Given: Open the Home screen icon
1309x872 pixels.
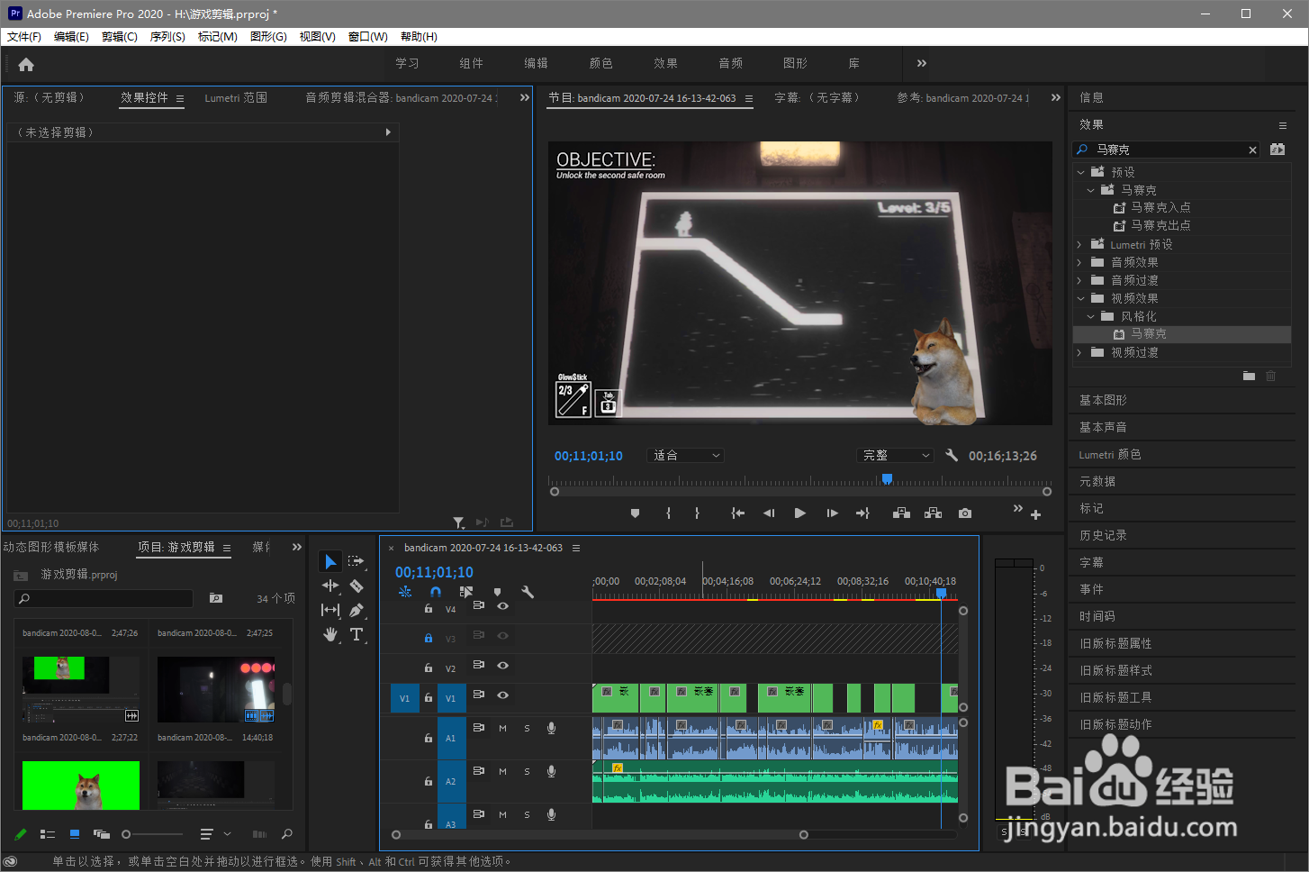Looking at the screenshot, I should coord(26,65).
